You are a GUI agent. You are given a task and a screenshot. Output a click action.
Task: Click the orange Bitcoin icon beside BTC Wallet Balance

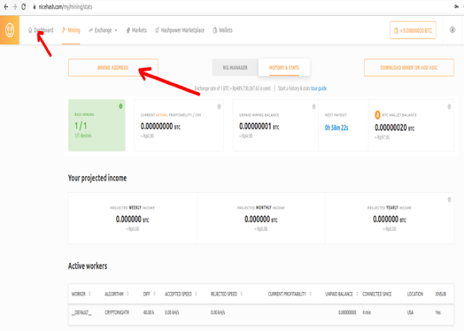(378, 115)
